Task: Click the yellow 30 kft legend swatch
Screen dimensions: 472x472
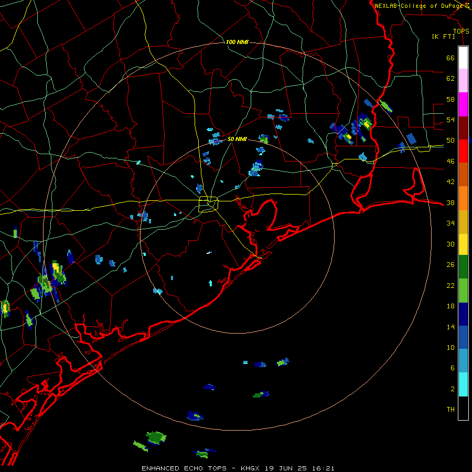Action: pos(463,244)
